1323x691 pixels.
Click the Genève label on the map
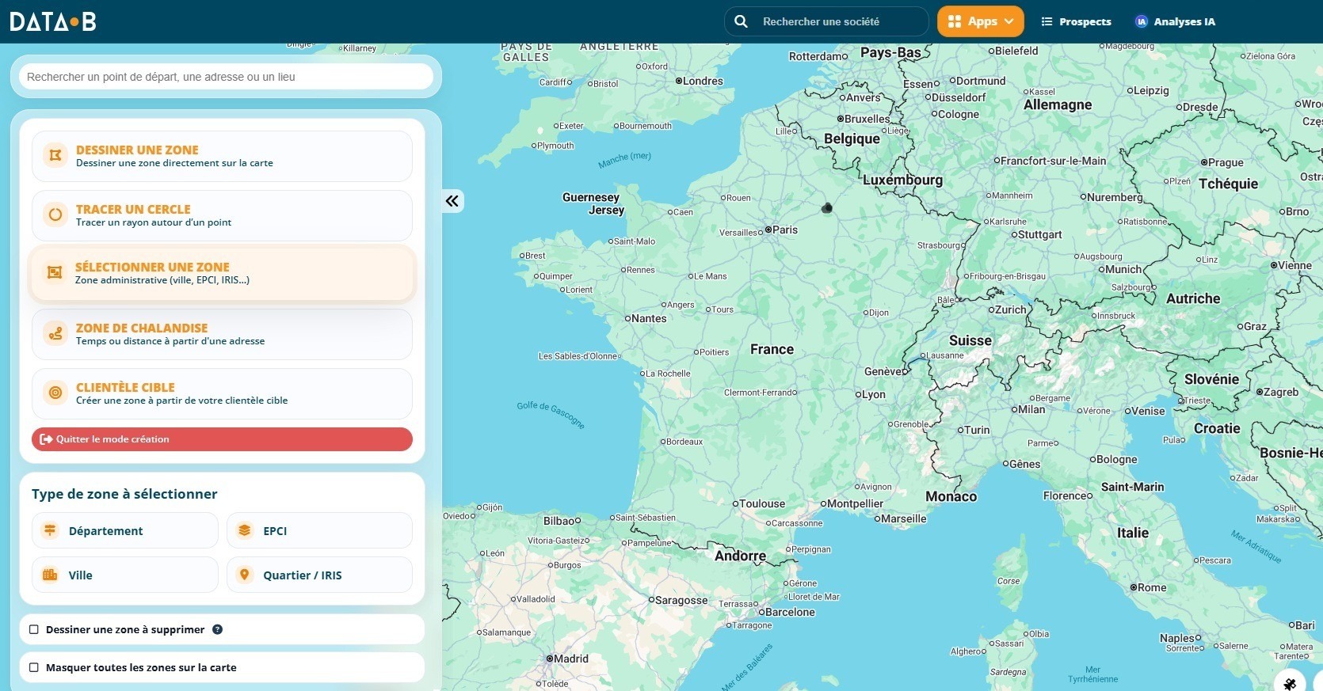(x=883, y=371)
